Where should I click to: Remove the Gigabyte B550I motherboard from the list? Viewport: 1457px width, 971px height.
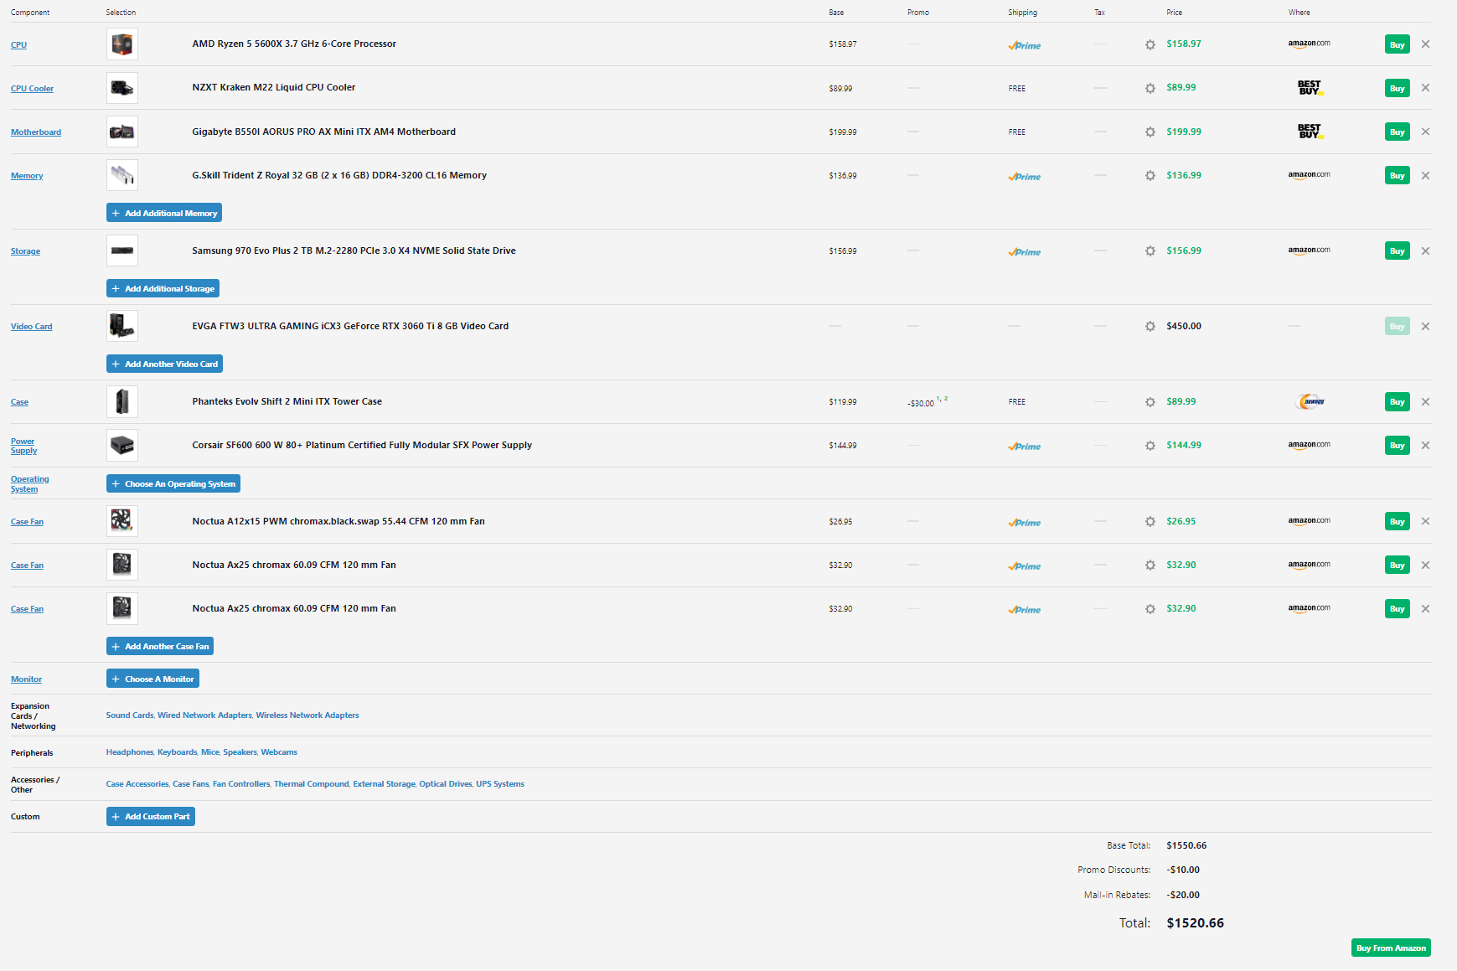point(1425,132)
